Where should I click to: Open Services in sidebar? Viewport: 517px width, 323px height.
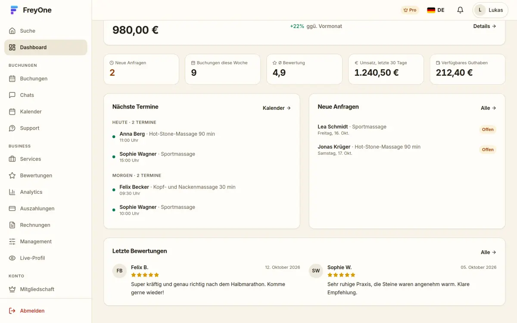[x=46, y=159]
